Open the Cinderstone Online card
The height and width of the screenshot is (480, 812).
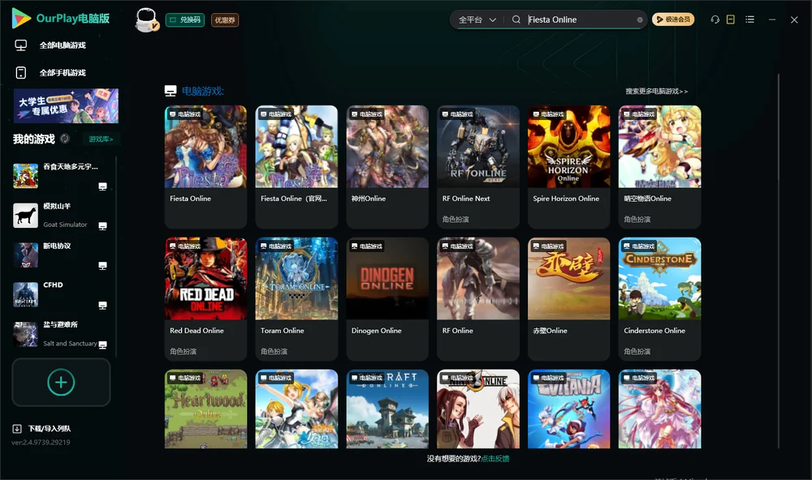click(x=659, y=298)
